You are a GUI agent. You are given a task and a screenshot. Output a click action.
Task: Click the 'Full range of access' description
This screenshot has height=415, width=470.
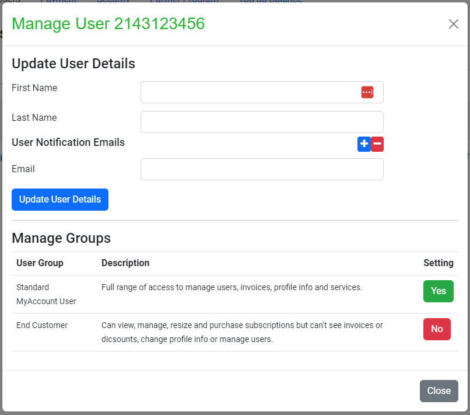click(x=232, y=288)
